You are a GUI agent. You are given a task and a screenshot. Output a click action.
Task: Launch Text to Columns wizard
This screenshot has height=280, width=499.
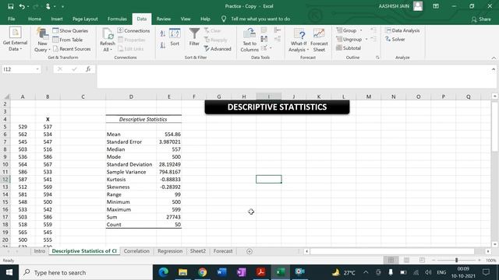coord(249,40)
